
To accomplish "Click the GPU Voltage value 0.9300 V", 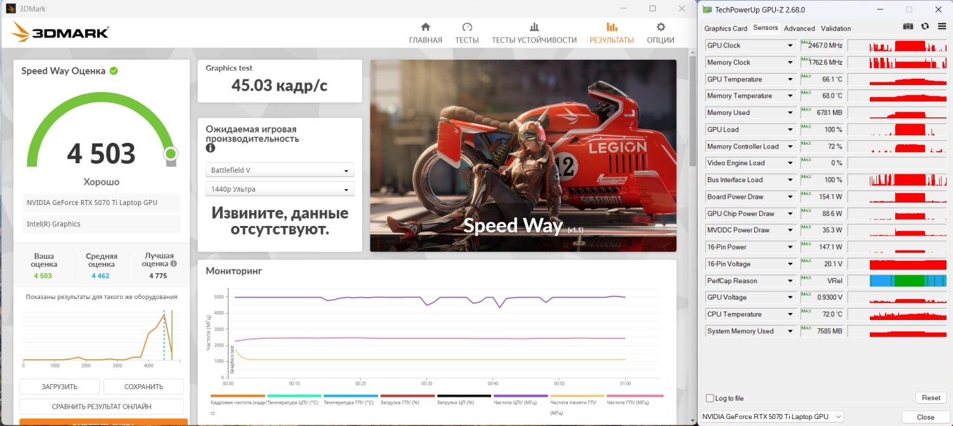I will [828, 298].
